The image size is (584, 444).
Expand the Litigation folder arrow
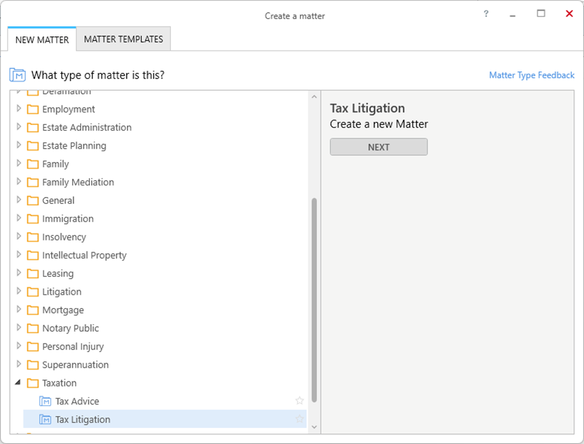pyautogui.click(x=18, y=292)
